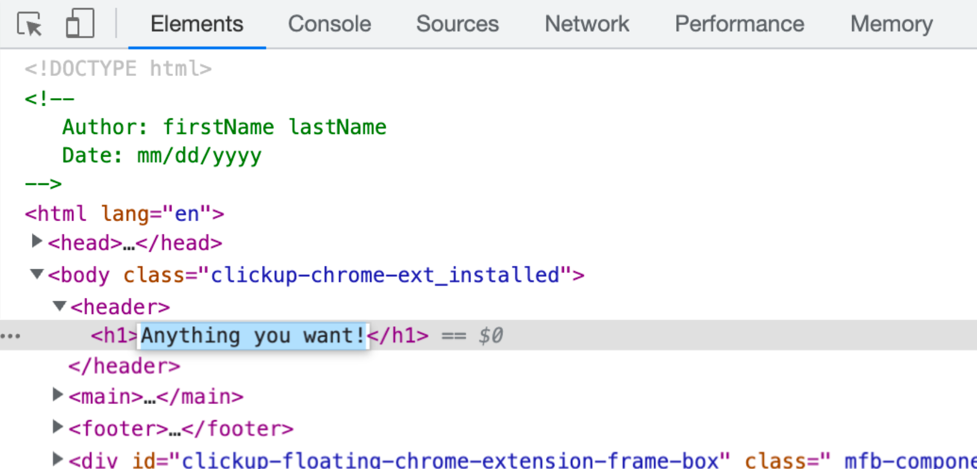
Task: Expand the clickup-floating-chrome-extension div node
Action: click(58, 459)
